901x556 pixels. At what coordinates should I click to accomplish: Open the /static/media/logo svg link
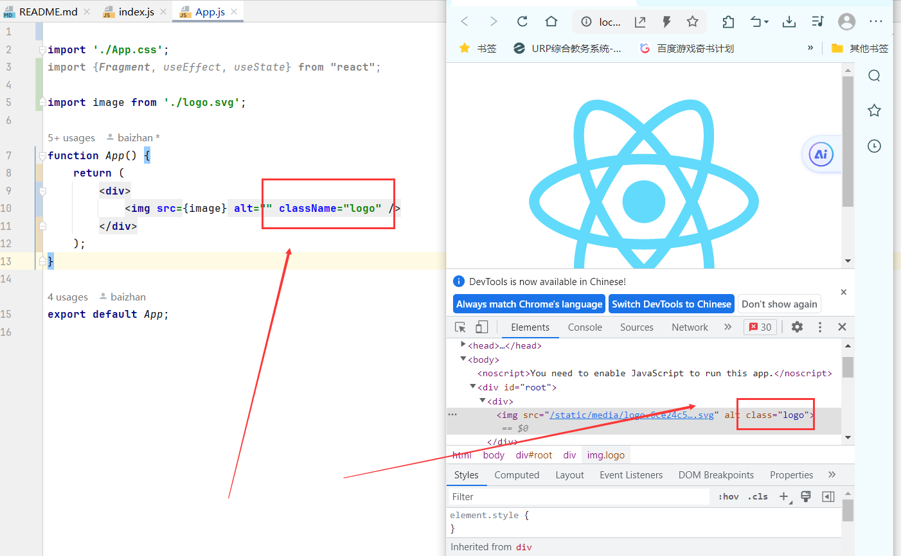pyautogui.click(x=632, y=415)
